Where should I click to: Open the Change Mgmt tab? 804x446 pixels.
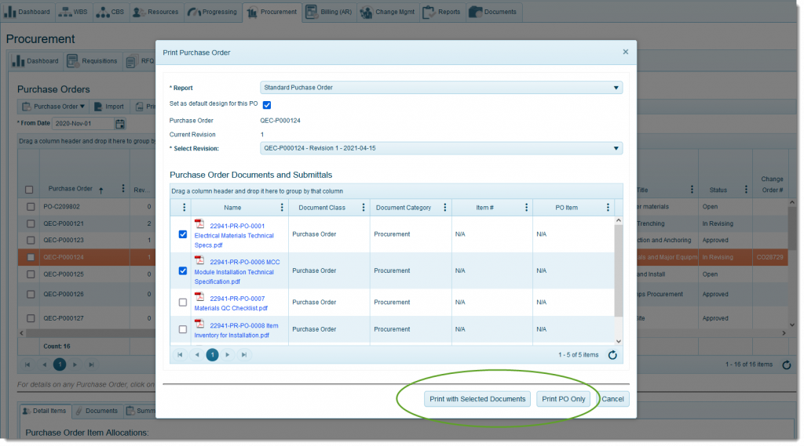pyautogui.click(x=388, y=12)
